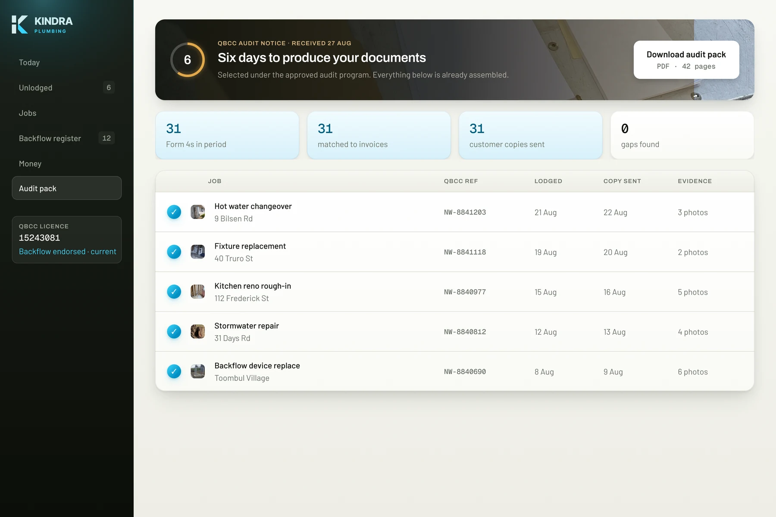
Task: Click the 21 Aug lodged date
Action: pyautogui.click(x=546, y=212)
